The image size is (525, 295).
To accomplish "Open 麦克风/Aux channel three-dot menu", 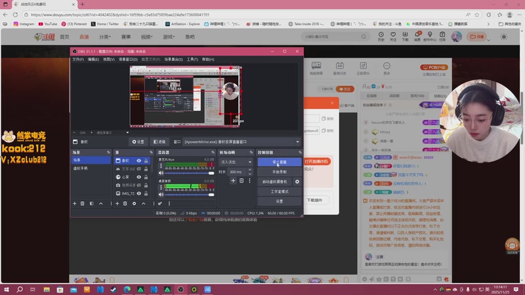I will 161,166.
